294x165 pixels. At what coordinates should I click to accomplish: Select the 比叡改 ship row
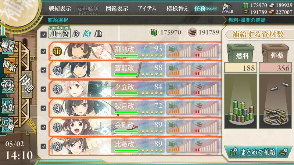135,146
